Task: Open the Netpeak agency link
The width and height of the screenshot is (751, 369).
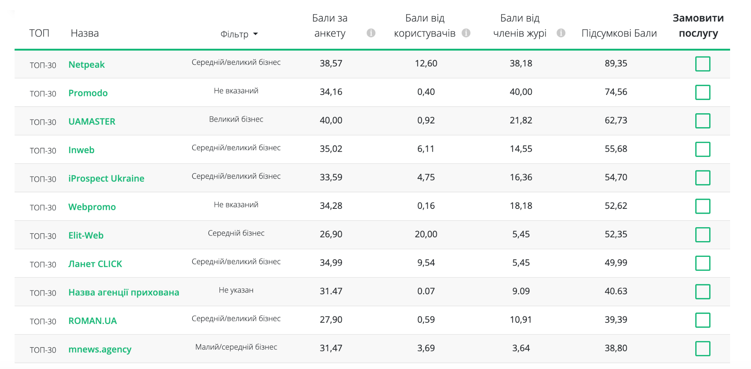Action: click(87, 64)
